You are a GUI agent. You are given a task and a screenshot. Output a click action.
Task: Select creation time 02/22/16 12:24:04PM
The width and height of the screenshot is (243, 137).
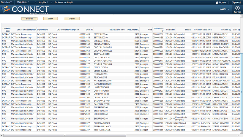[201, 51]
